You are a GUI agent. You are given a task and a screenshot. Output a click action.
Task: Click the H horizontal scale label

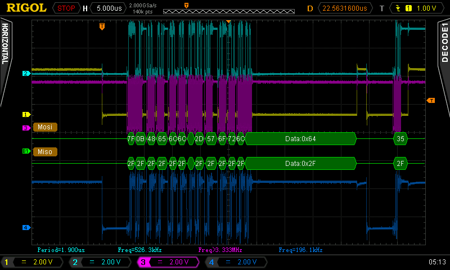85,8
